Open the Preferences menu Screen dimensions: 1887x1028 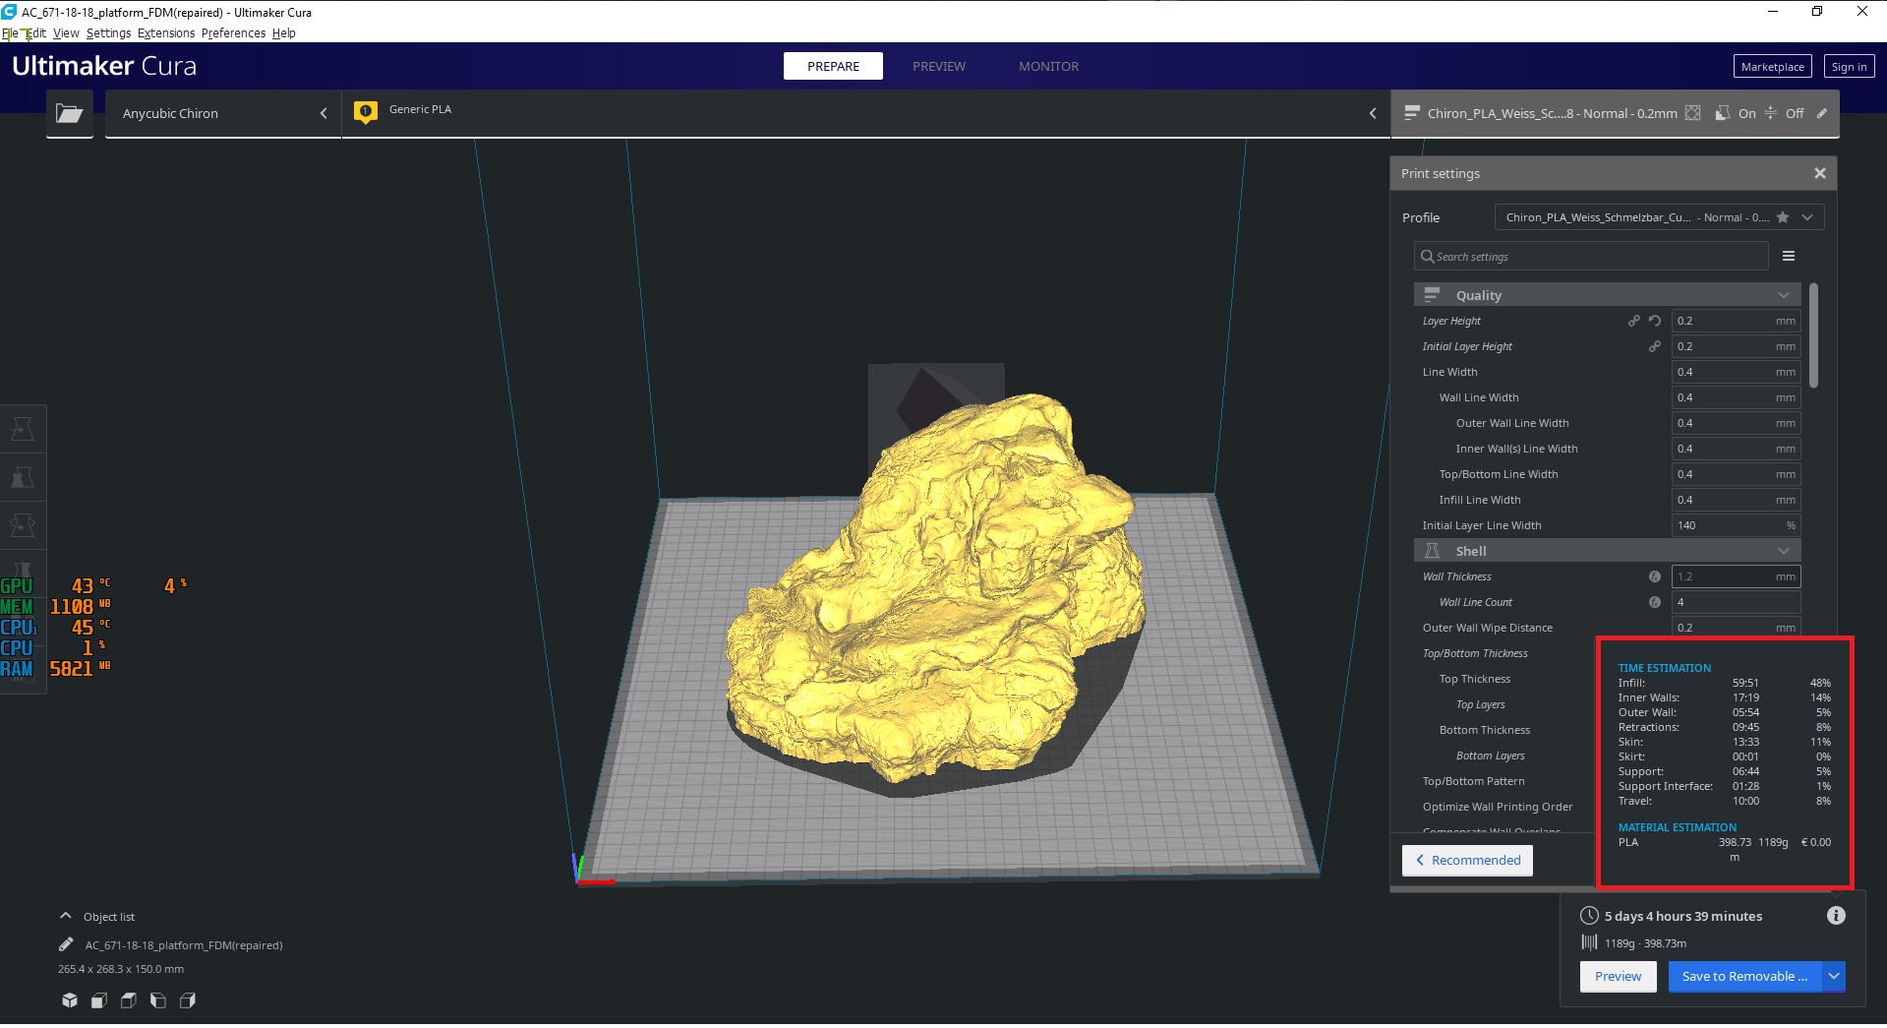point(233,32)
